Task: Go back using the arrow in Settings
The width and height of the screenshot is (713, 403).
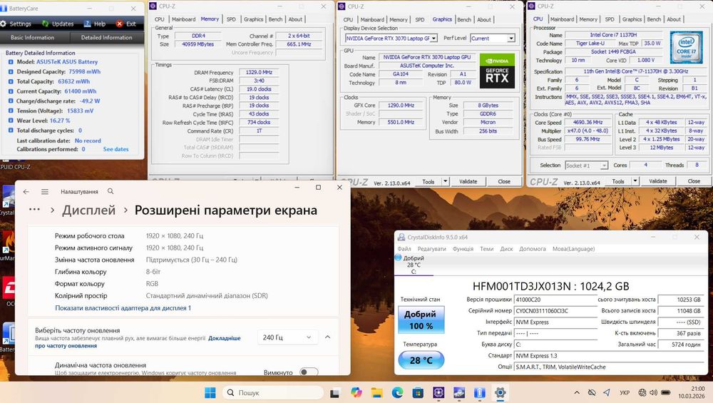Action: 26,192
